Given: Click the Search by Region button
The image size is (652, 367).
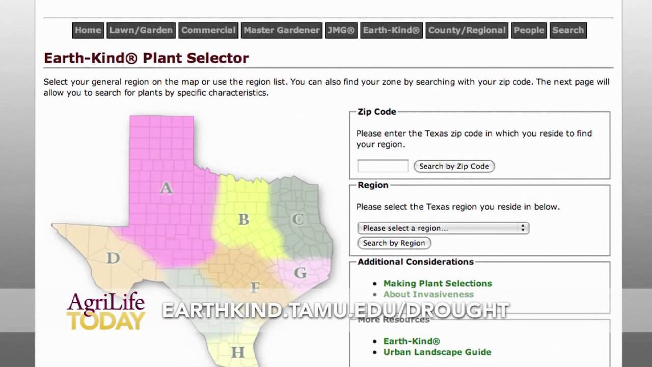Looking at the screenshot, I should tap(394, 243).
